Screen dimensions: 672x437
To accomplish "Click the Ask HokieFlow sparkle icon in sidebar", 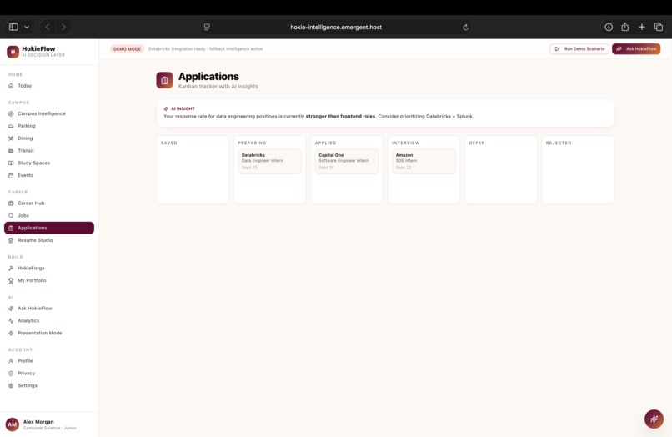I will 11,309.
